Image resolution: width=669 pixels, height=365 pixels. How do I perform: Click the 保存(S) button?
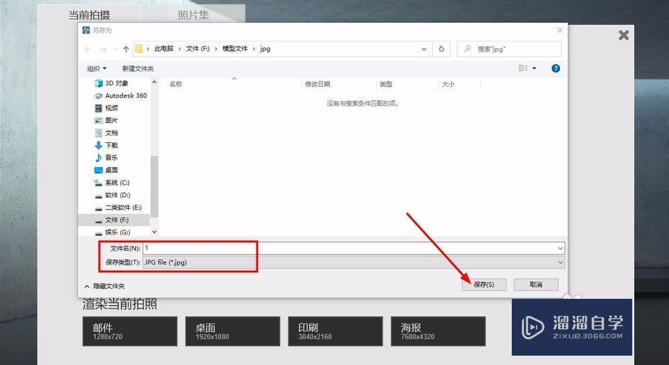484,284
